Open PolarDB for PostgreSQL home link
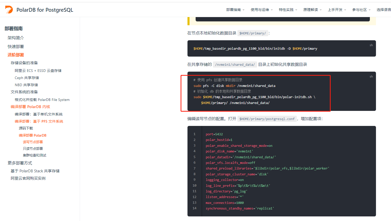 pos(45,10)
